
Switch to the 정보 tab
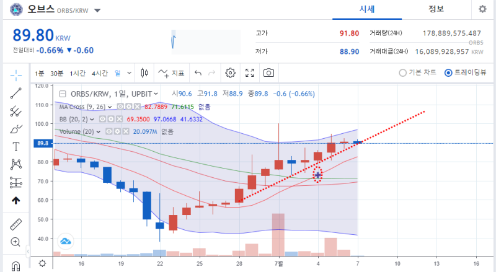[436, 9]
